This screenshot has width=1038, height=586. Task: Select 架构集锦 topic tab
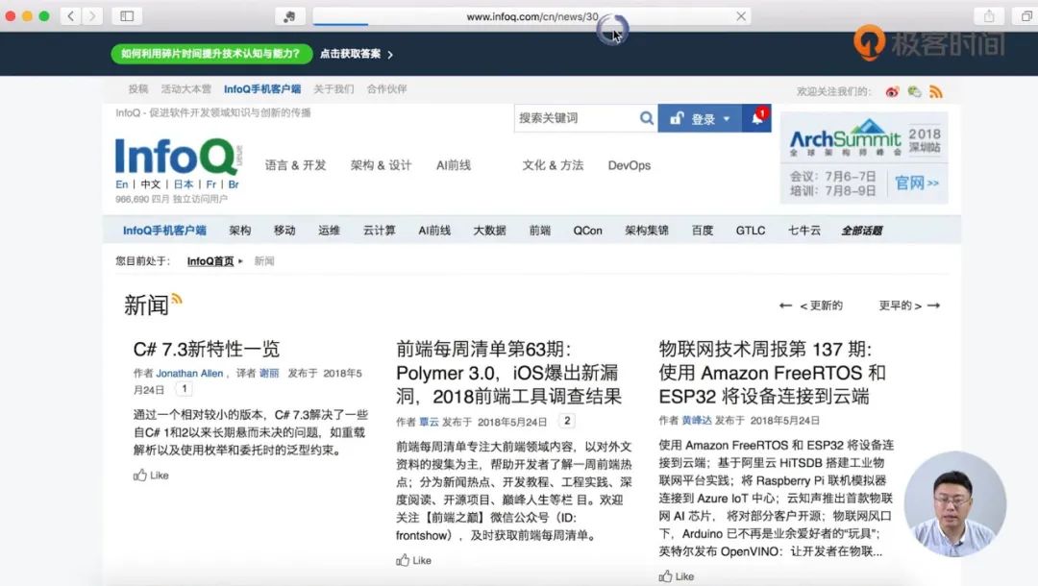646,231
